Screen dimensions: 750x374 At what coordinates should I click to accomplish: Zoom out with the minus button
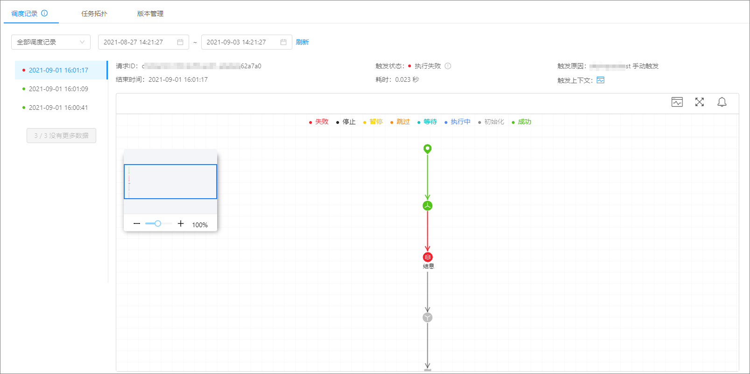pos(137,223)
